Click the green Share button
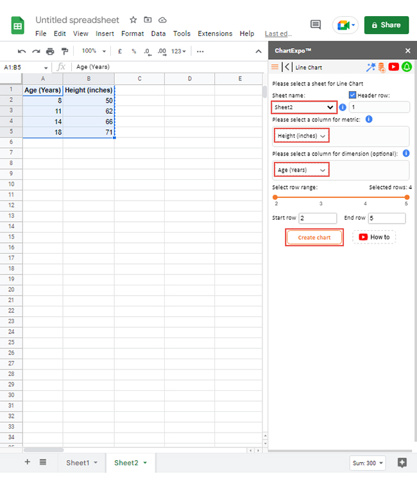Viewport: 417px width, 482px height. (386, 25)
